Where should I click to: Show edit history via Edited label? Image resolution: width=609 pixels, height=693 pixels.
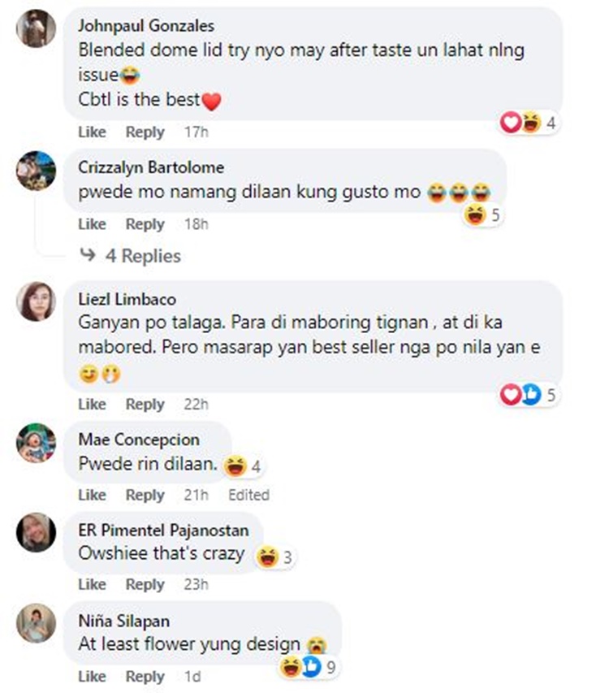tap(248, 495)
